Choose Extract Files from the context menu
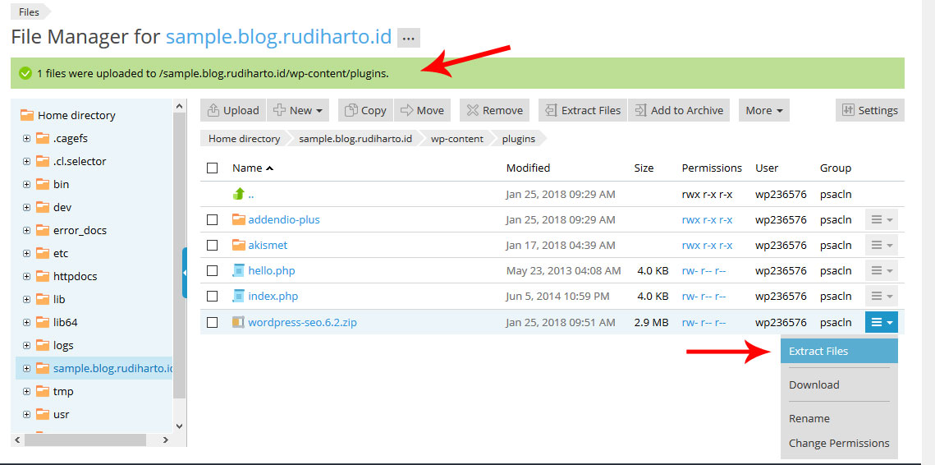 click(839, 351)
